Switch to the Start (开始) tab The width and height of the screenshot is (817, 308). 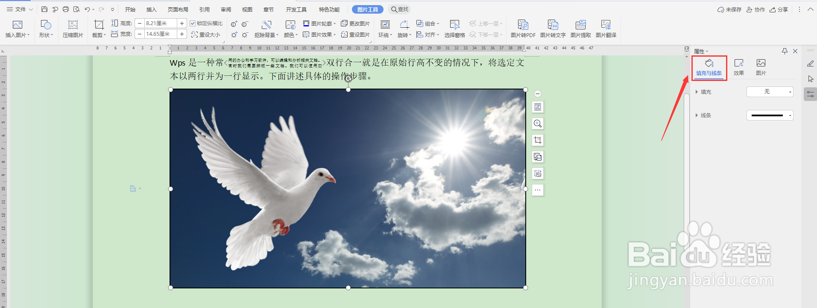click(x=130, y=9)
